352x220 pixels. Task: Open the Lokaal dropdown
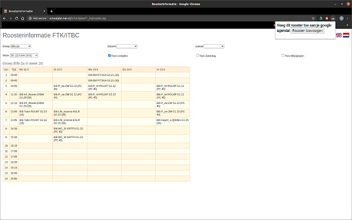tap(214, 46)
